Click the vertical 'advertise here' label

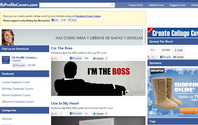(145, 36)
